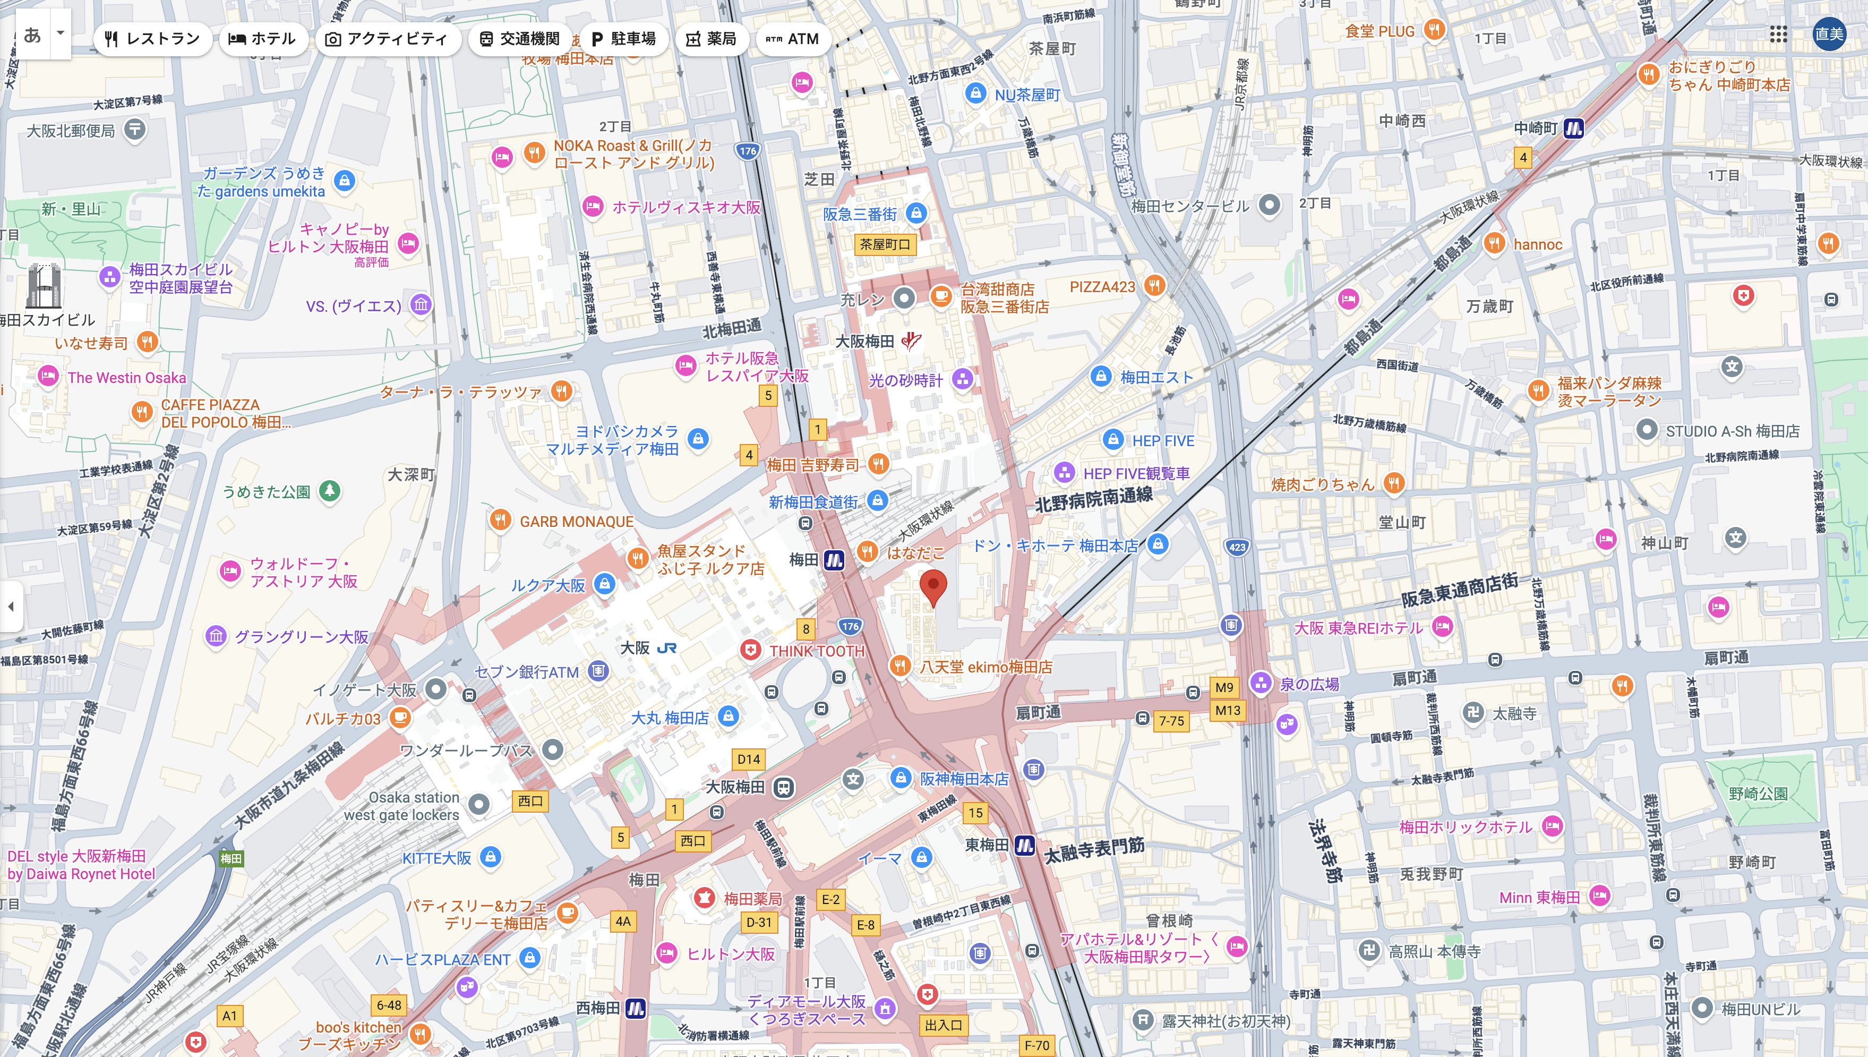Click the 梅田 metro station icon
Image resolution: width=1868 pixels, height=1057 pixels.
coord(835,560)
